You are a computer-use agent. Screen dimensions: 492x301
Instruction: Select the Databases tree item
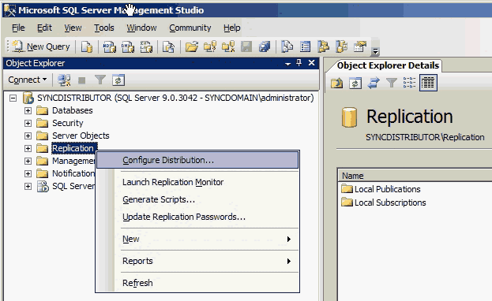(73, 110)
